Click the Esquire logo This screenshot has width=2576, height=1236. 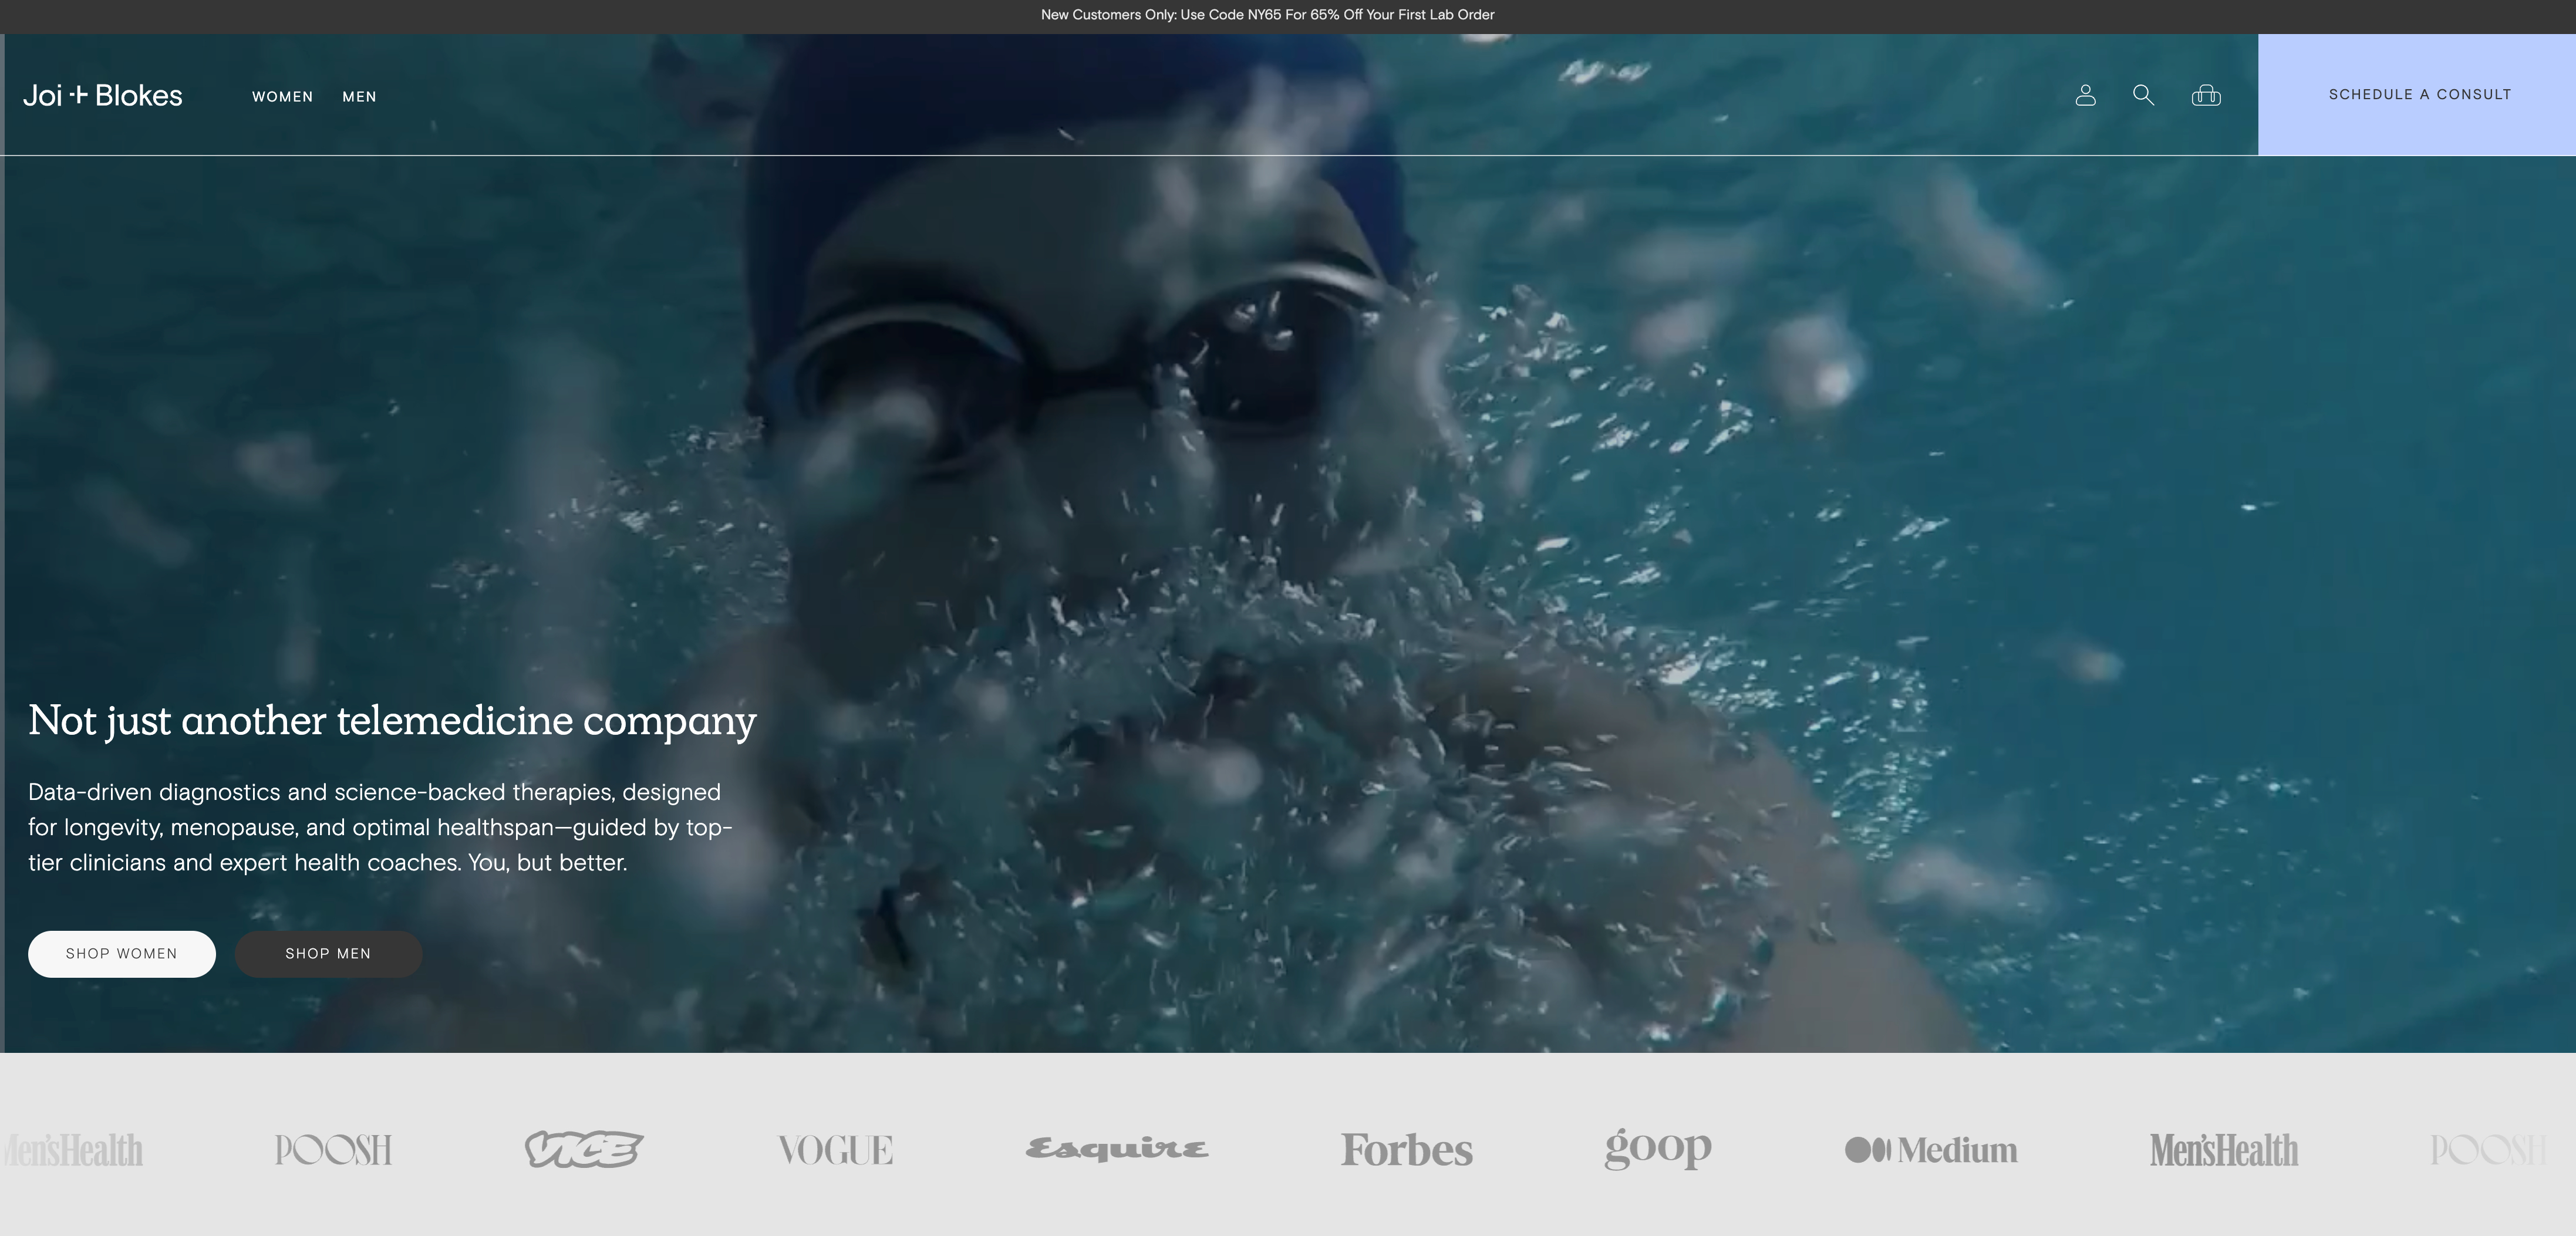point(1117,1149)
